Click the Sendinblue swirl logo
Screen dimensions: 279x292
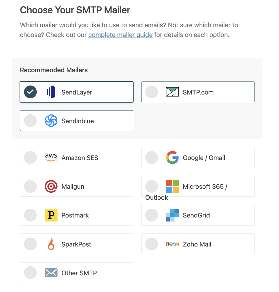point(51,121)
